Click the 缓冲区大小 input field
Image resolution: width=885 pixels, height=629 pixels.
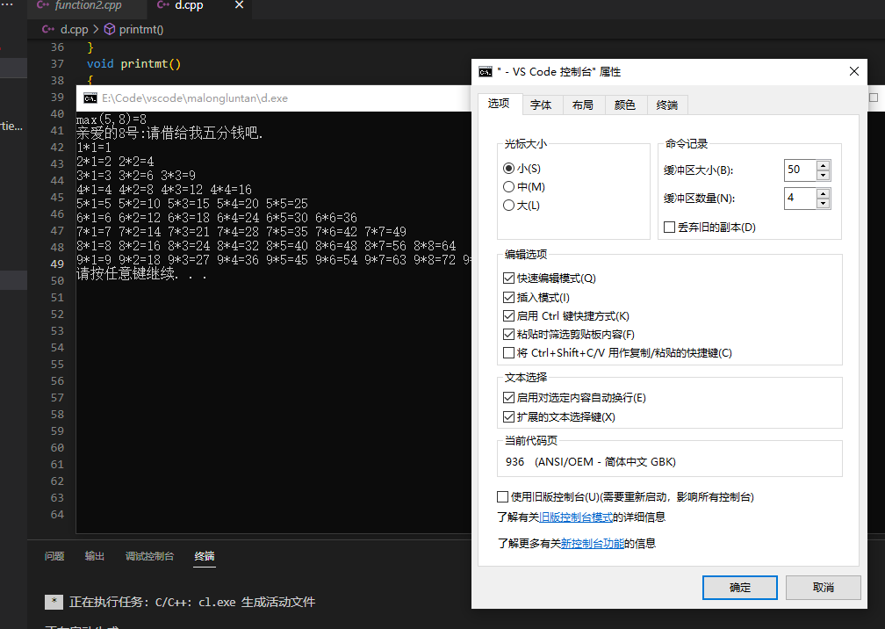pos(801,170)
